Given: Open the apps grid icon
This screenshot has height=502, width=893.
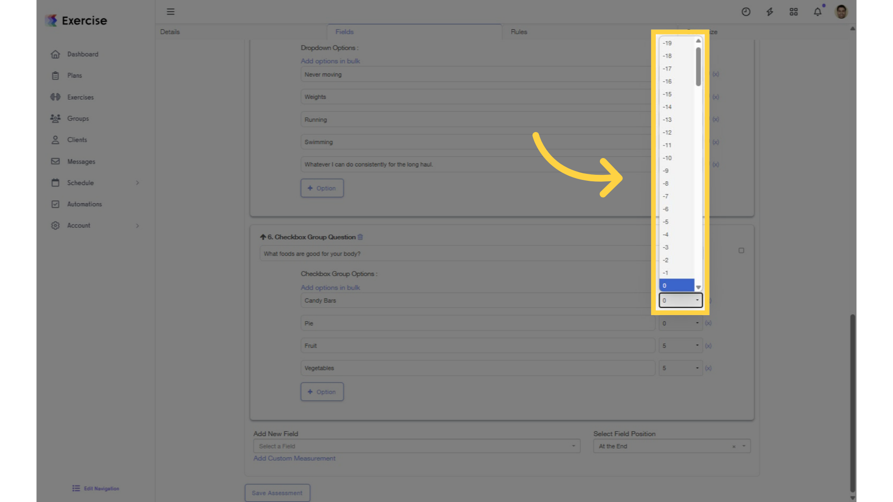Looking at the screenshot, I should [x=794, y=12].
